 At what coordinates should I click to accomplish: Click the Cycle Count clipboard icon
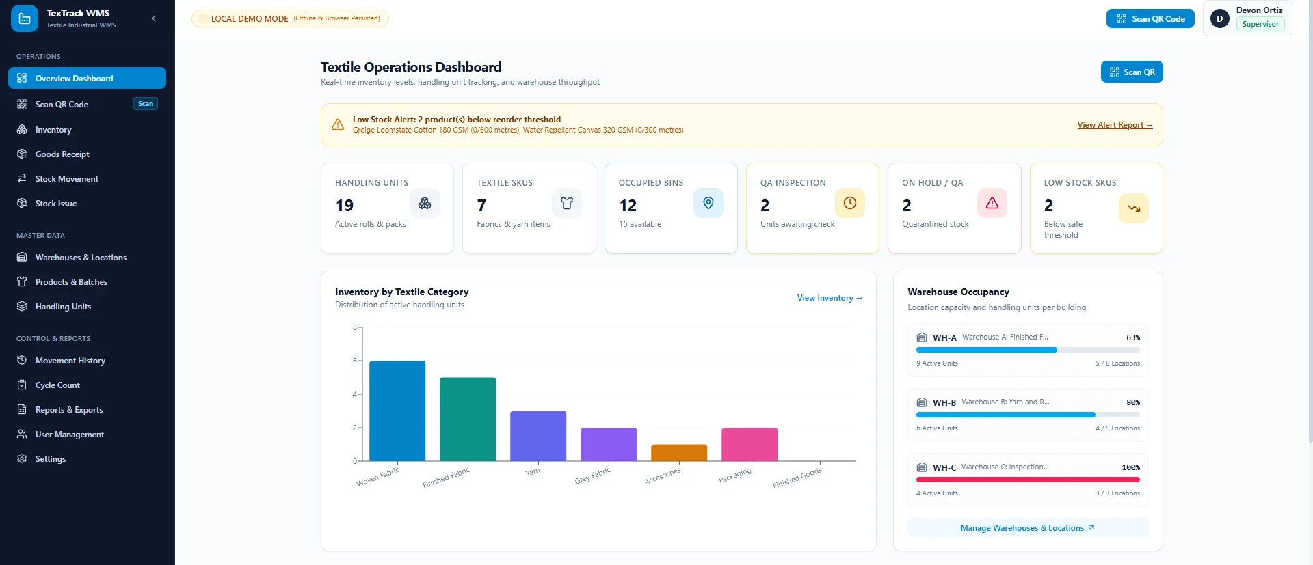click(x=22, y=385)
